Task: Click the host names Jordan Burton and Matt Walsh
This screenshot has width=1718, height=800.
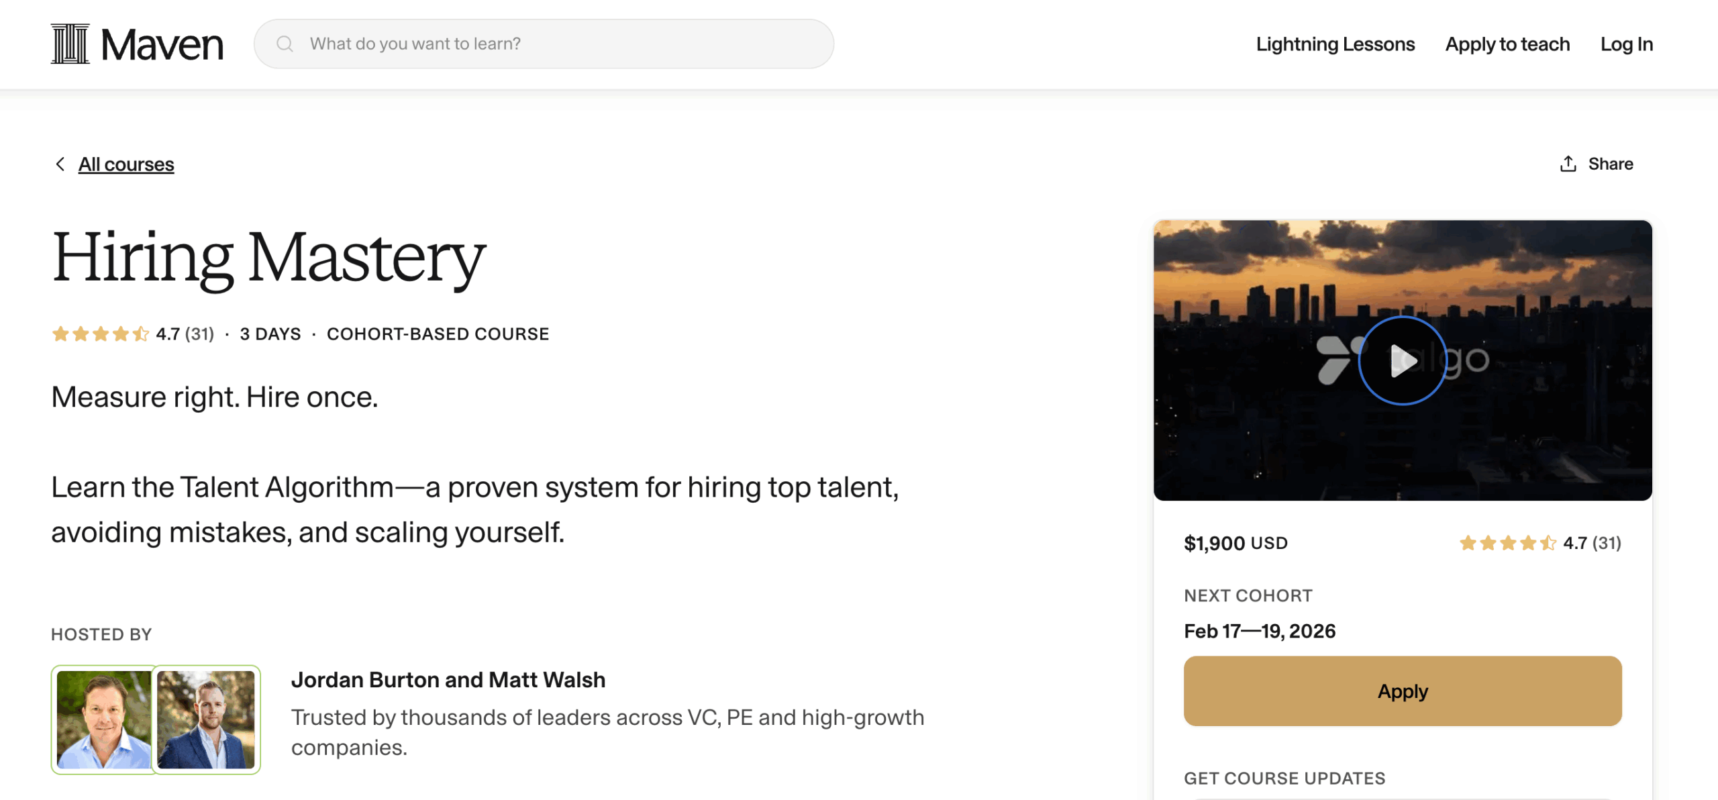Action: (x=448, y=680)
